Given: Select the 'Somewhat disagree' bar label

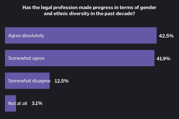Looking at the screenshot, I should point(29,81).
